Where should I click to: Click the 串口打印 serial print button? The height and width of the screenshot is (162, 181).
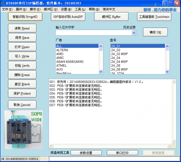122,153
